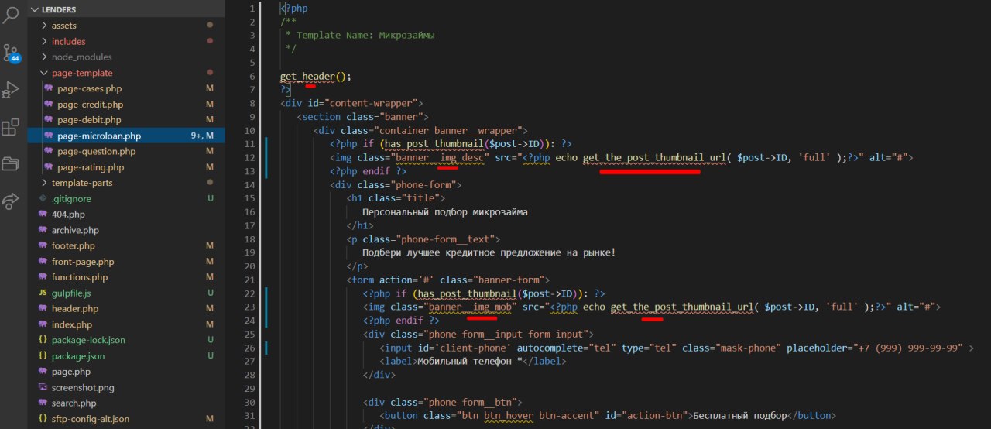Screen dimensions: 991x429
Task: Click the PHP icon next to page-cases.php
Action: [49, 88]
